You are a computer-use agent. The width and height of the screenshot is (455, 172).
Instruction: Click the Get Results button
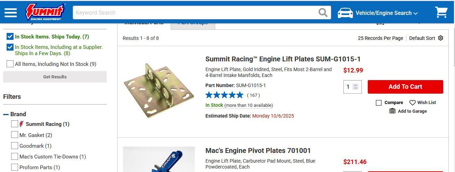[55, 77]
